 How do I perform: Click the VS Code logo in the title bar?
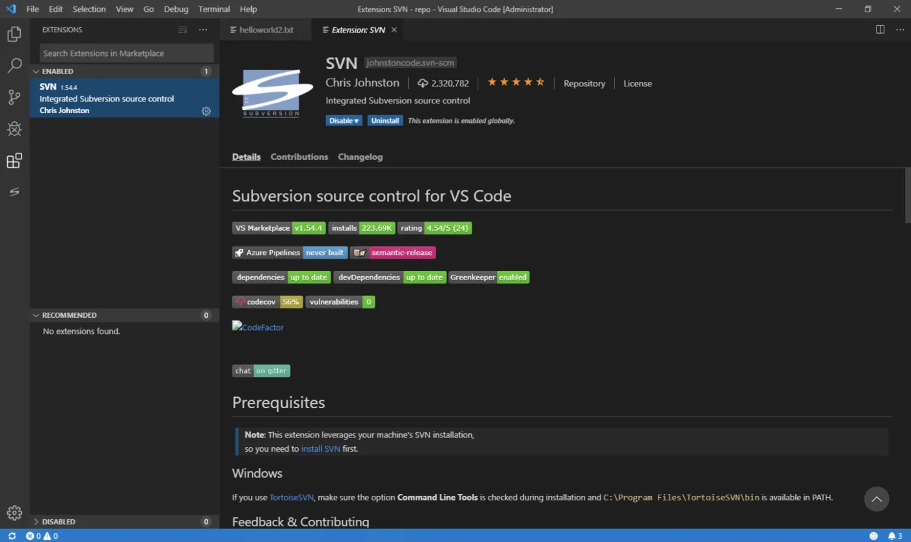click(10, 9)
